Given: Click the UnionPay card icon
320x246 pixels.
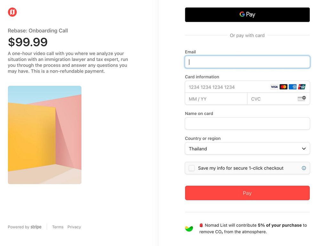Looking at the screenshot, I should (302, 87).
